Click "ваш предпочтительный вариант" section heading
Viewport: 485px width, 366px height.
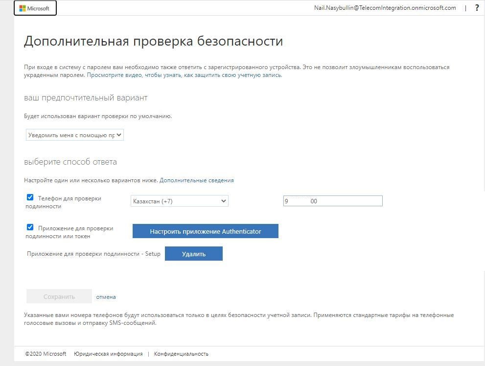86,98
